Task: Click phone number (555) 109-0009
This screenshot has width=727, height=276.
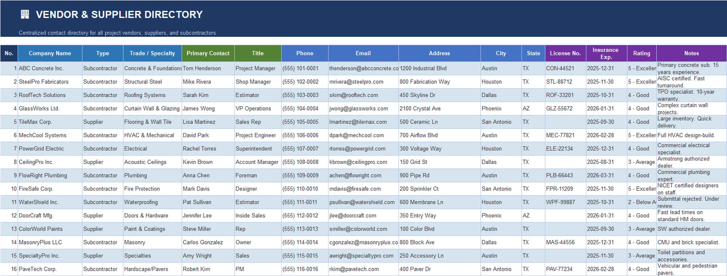Action: 305,176
